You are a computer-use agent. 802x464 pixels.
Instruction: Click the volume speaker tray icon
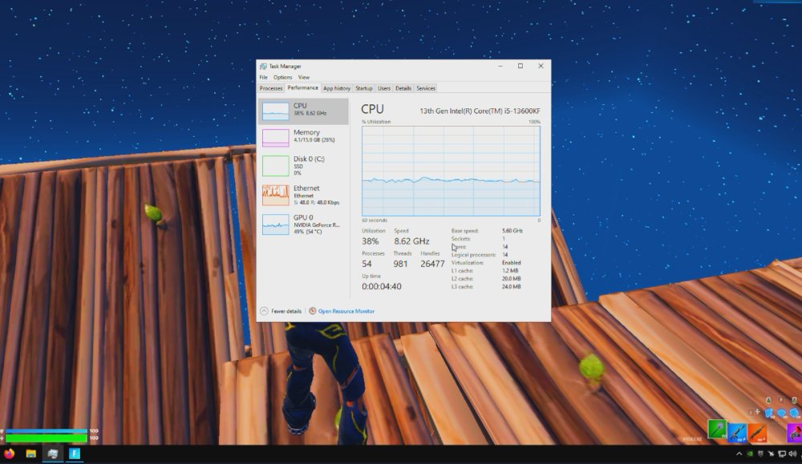pos(793,454)
